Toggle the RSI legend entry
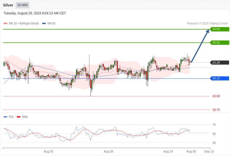The width and height of the screenshot is (230, 156). 8,117
